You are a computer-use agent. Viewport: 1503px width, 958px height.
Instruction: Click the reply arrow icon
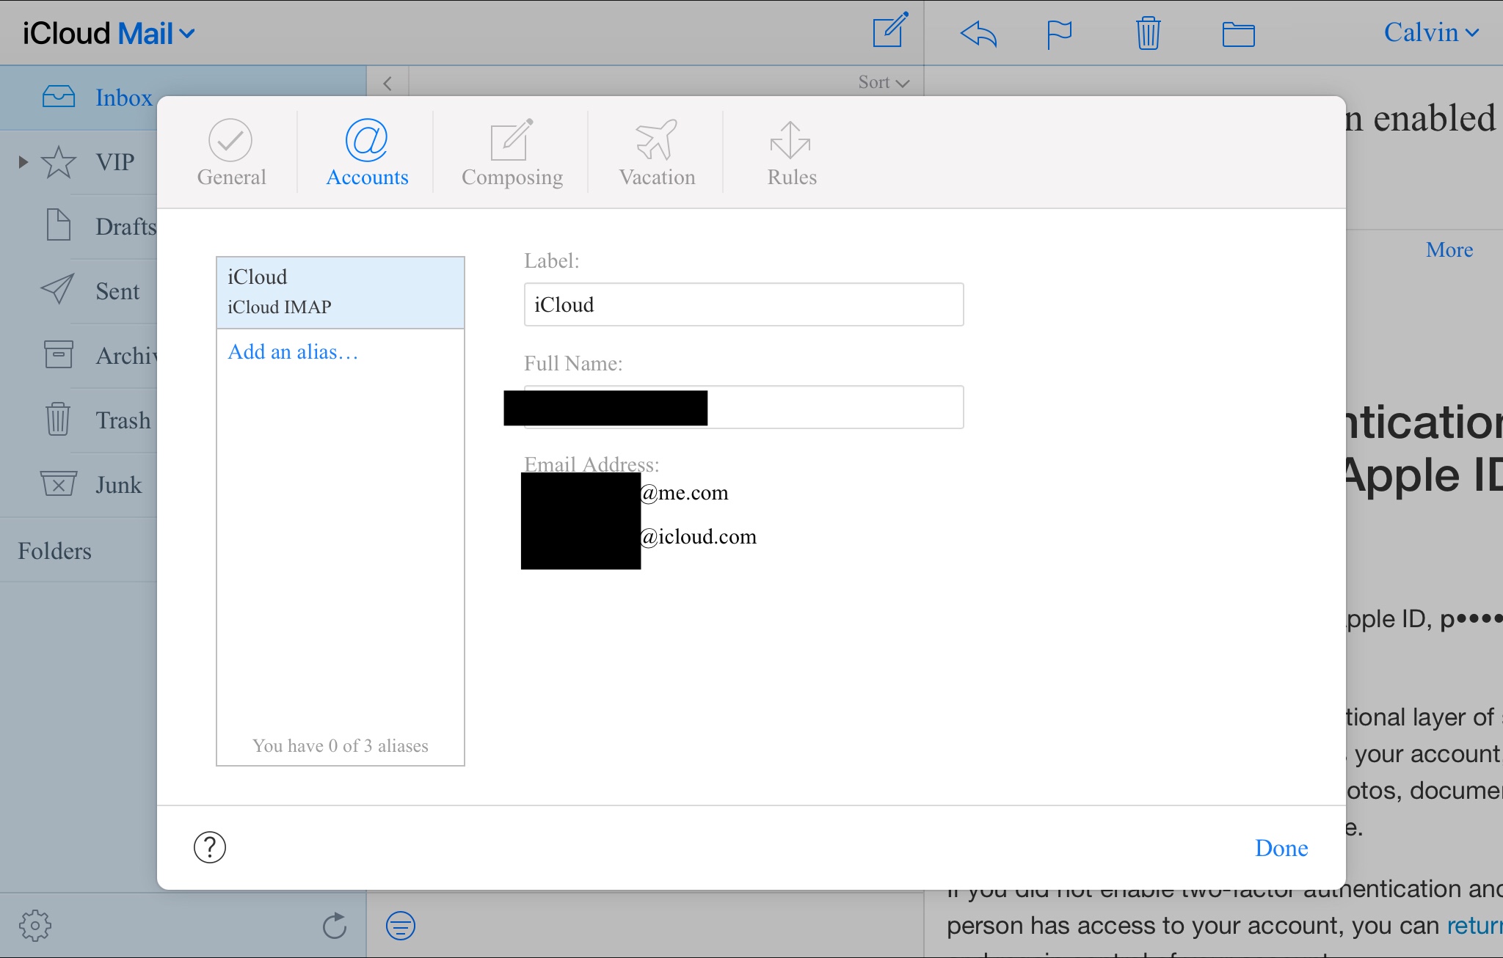pos(978,34)
